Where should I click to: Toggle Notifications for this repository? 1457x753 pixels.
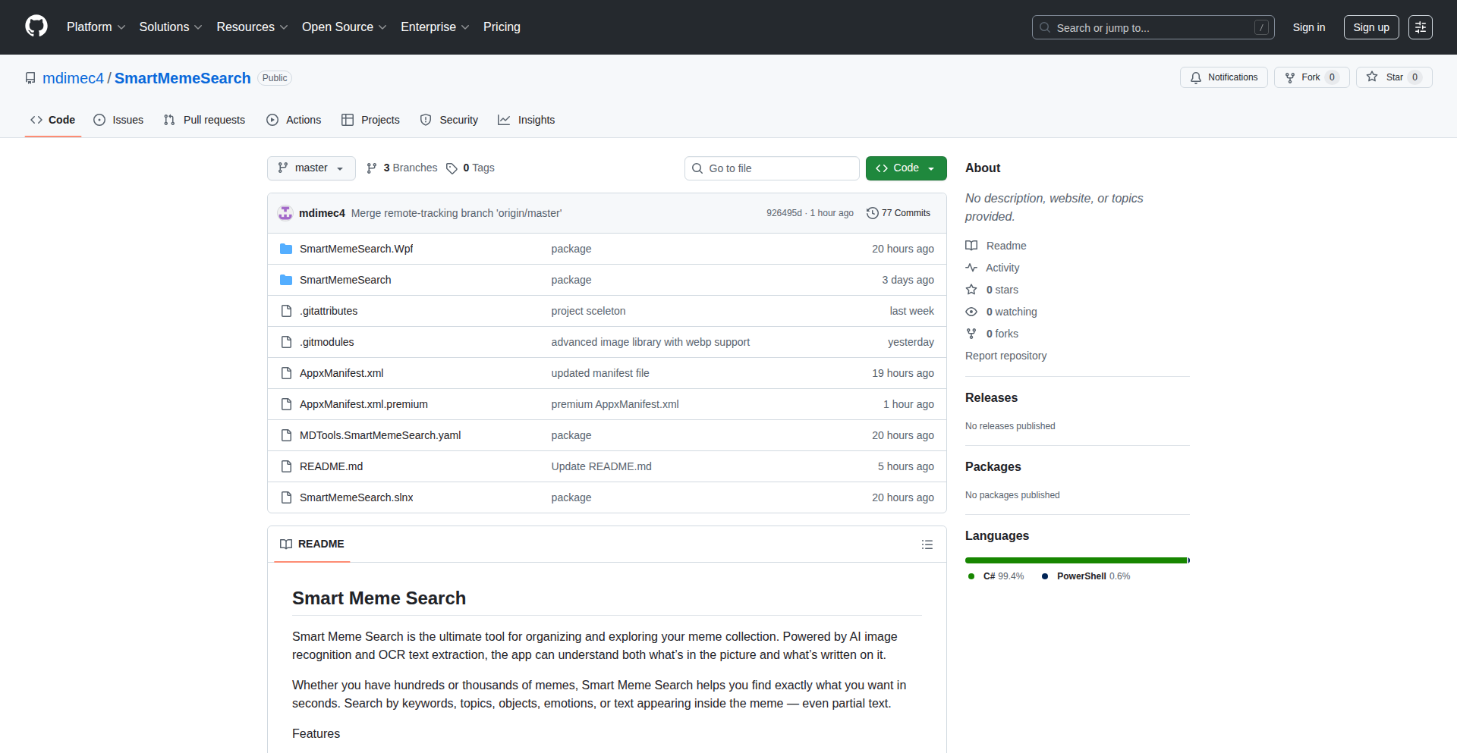point(1223,77)
